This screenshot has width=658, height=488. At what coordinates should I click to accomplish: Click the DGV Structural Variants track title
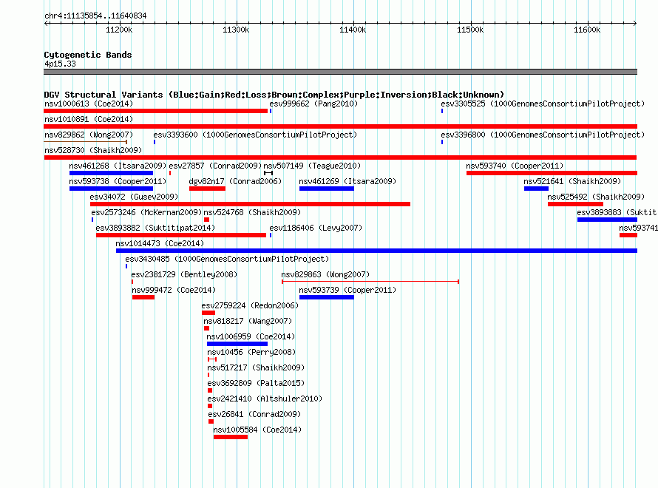274,95
